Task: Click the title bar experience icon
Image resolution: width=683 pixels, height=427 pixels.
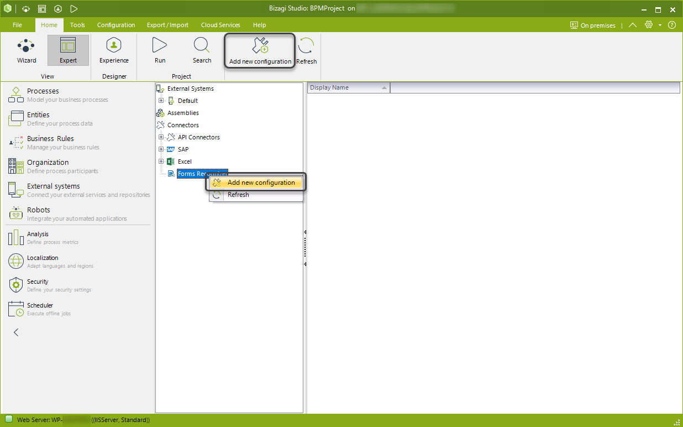Action: click(57, 9)
